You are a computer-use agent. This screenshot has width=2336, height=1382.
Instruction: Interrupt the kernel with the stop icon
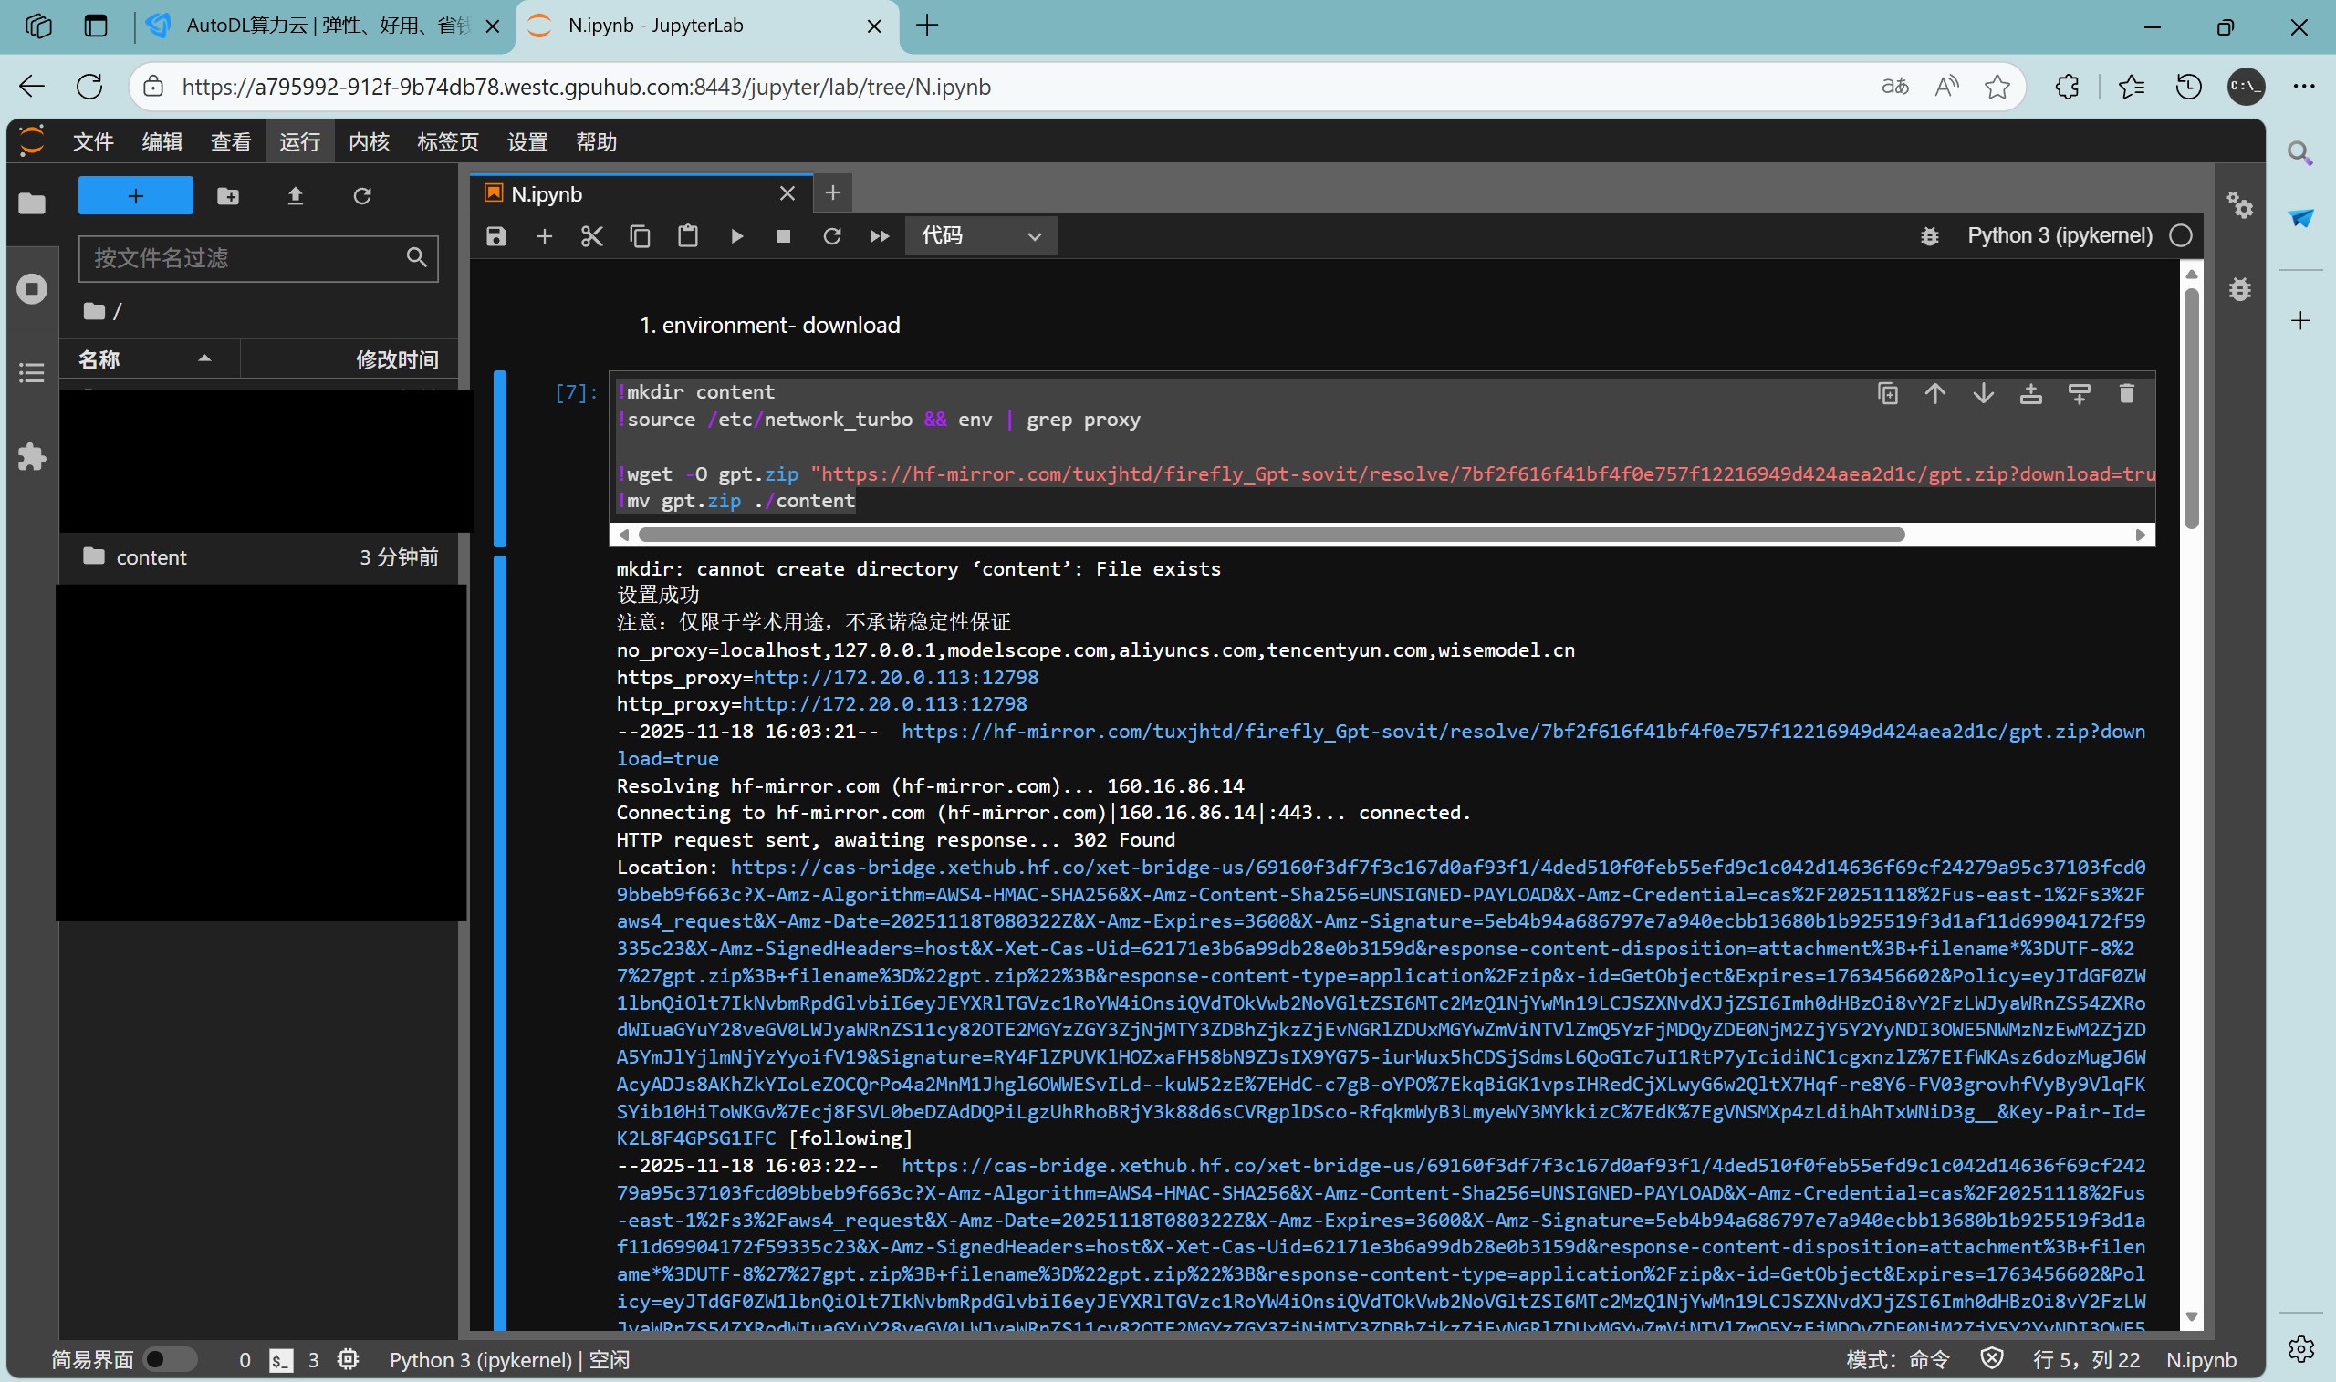coord(783,236)
